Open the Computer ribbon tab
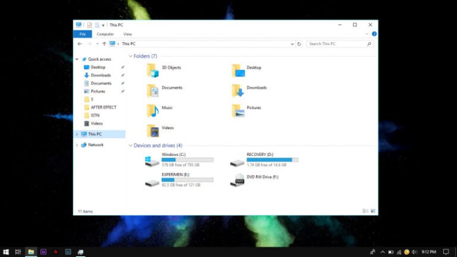Image resolution: width=457 pixels, height=257 pixels. (x=105, y=34)
